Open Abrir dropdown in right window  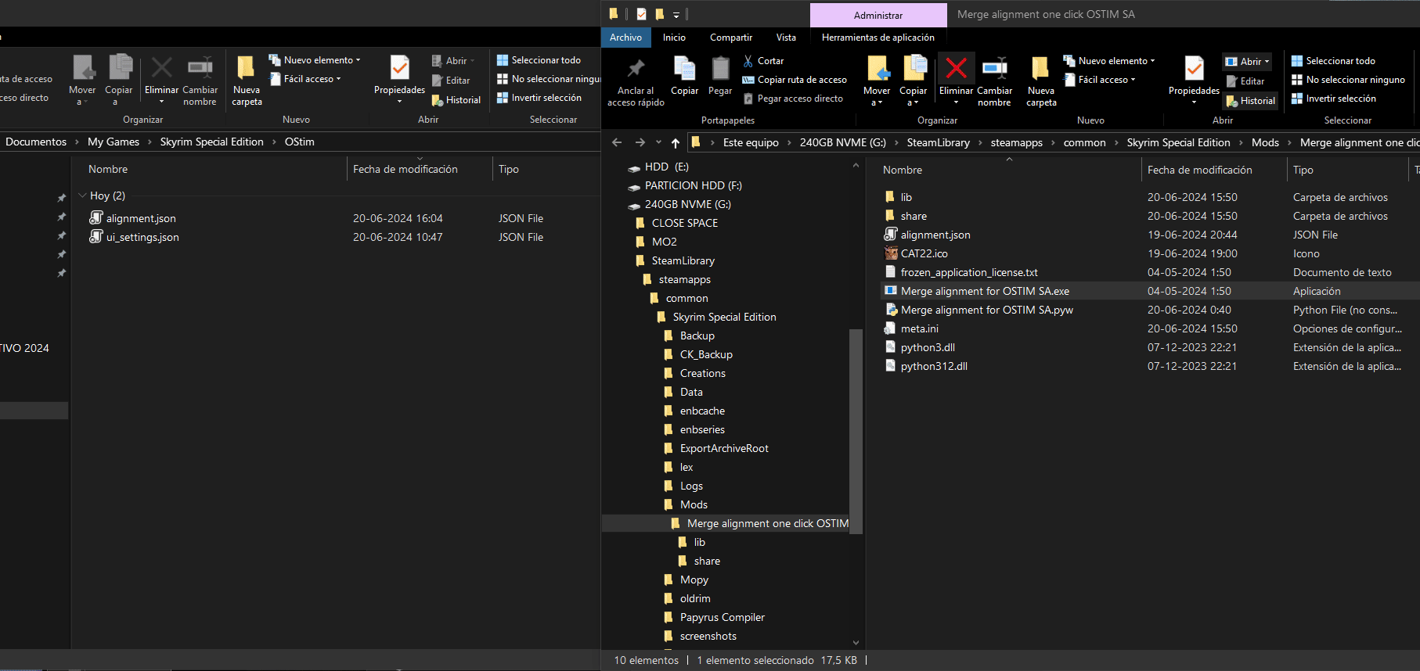[x=1266, y=62]
